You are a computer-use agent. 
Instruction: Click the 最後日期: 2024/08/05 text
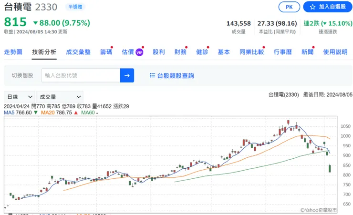coord(328,94)
